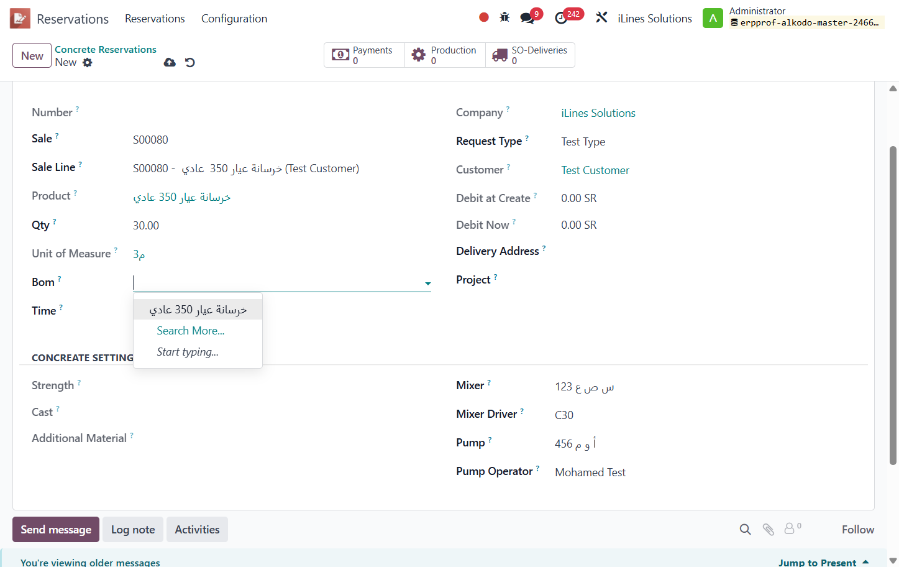This screenshot has width=899, height=567.
Task: Click Send message button
Action: point(56,529)
